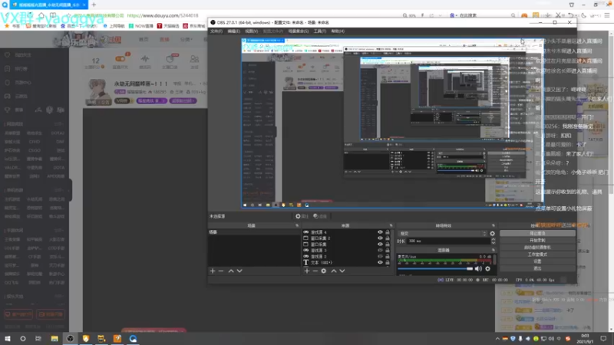The height and width of the screenshot is (345, 614).
Task: Pop out the Scenes dock panel
Action: (297, 225)
